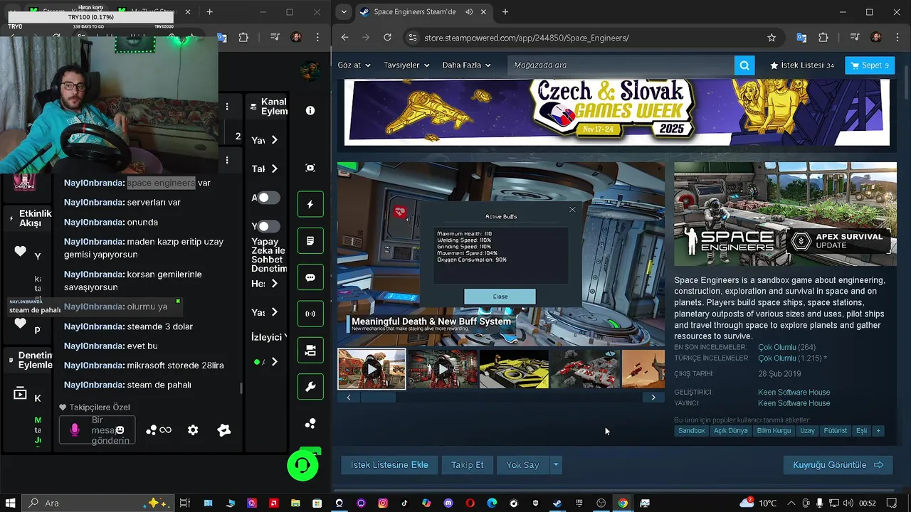Go back in the Steam browser window
This screenshot has height=512, width=911.
345,38
